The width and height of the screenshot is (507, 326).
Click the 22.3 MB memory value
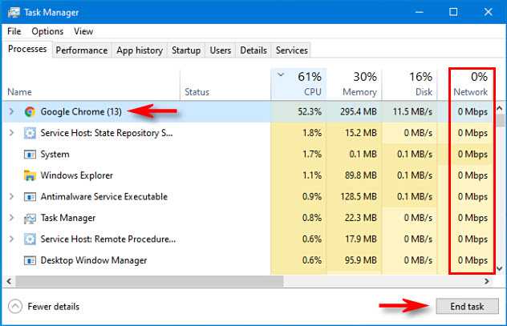(x=360, y=218)
